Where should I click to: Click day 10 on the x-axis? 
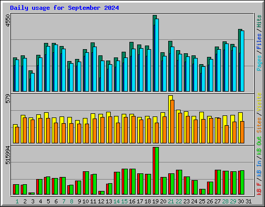coord(85,201)
